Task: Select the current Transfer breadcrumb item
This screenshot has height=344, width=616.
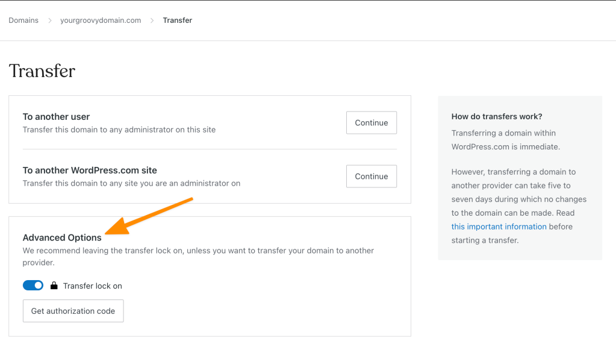Action: click(x=178, y=20)
